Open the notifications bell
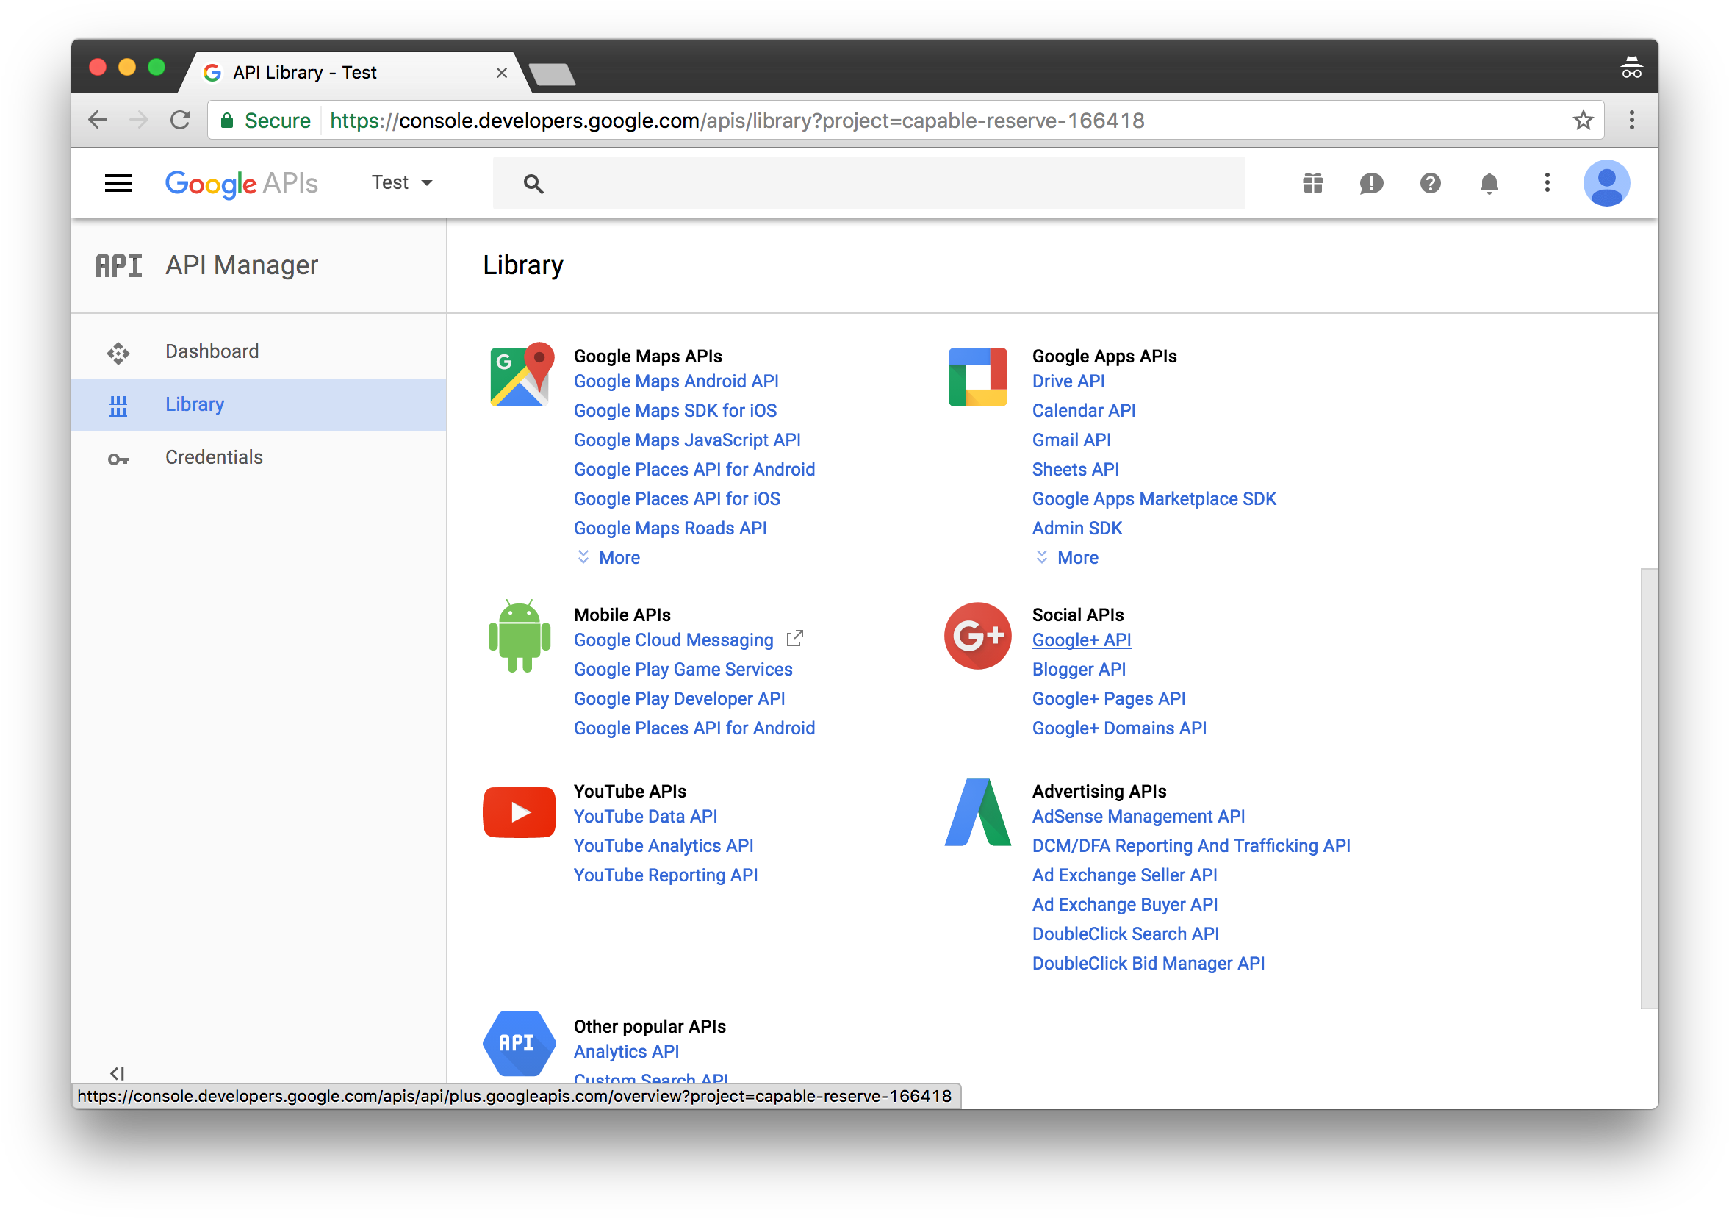 [x=1489, y=183]
